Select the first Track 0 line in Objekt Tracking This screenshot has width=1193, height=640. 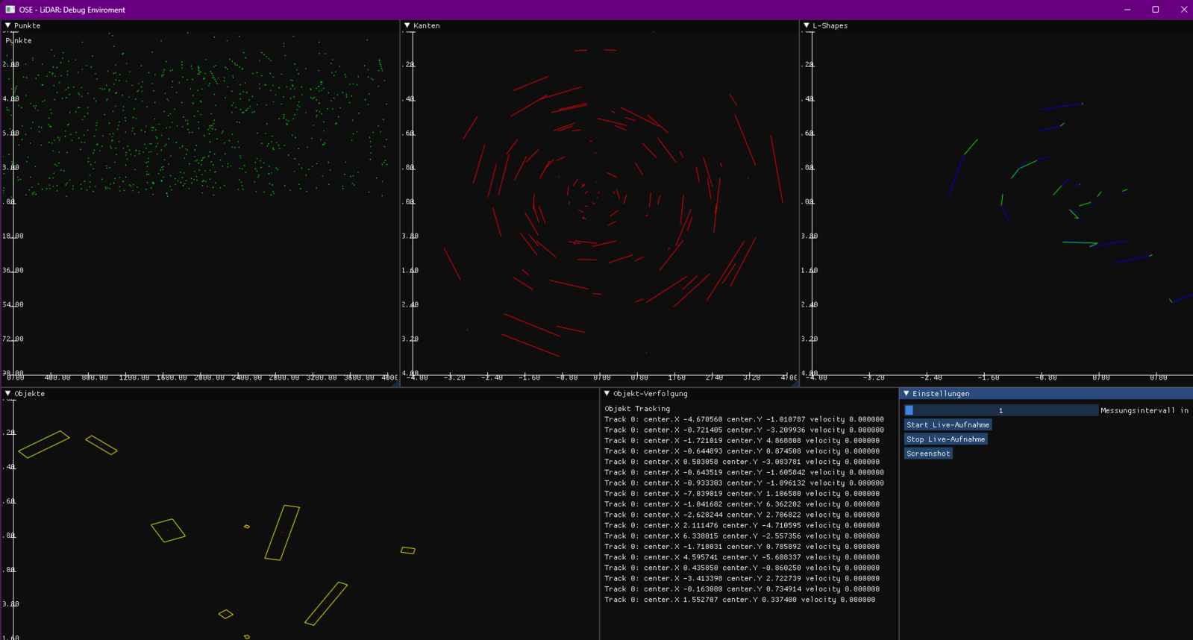tap(743, 419)
